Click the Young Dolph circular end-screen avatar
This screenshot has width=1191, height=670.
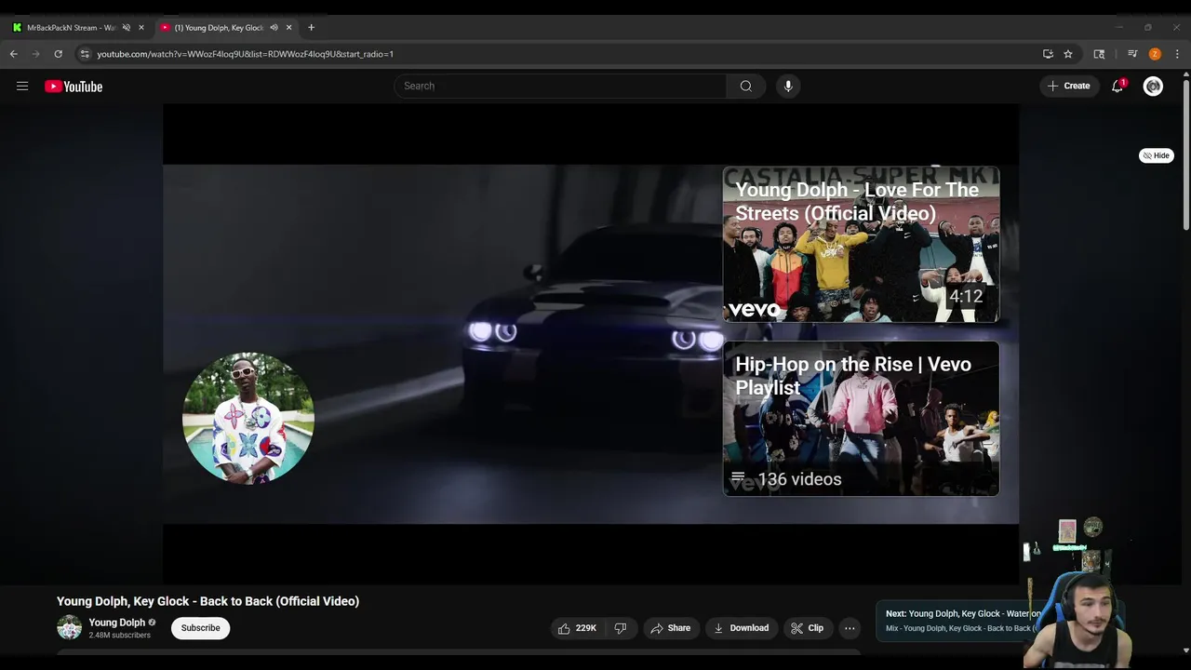tap(248, 419)
